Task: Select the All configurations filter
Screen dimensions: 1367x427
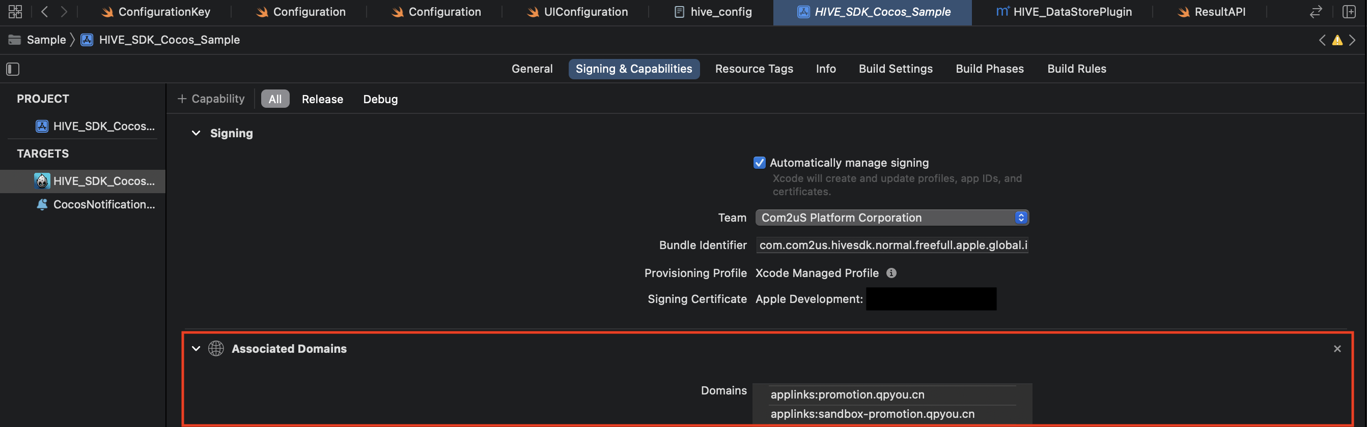Action: tap(275, 99)
